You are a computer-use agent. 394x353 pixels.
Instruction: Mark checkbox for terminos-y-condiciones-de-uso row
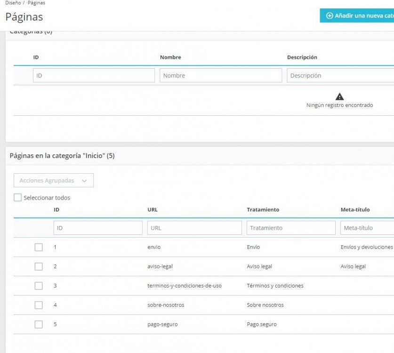tap(39, 286)
